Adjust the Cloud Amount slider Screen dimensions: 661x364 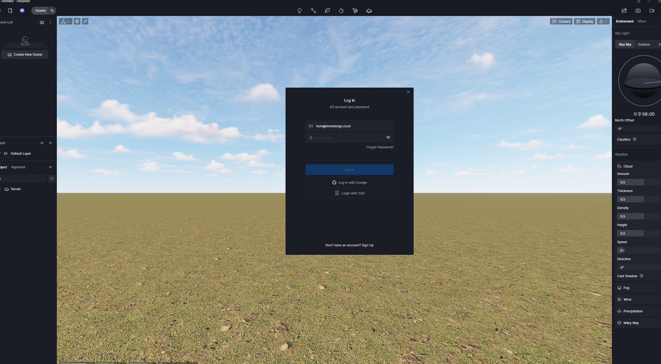(x=638, y=182)
